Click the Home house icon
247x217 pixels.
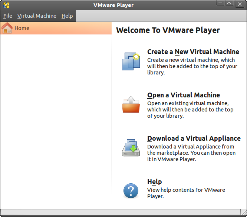pos(7,28)
